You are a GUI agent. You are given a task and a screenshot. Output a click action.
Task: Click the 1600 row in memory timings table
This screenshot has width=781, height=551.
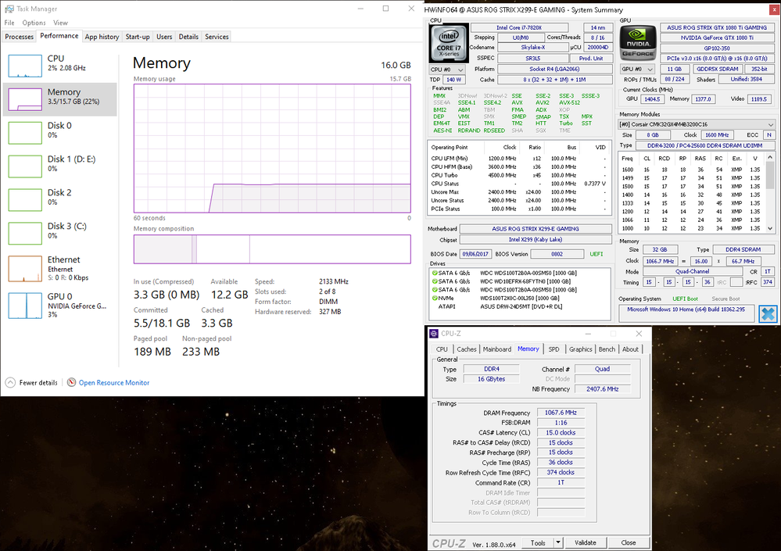coord(692,170)
